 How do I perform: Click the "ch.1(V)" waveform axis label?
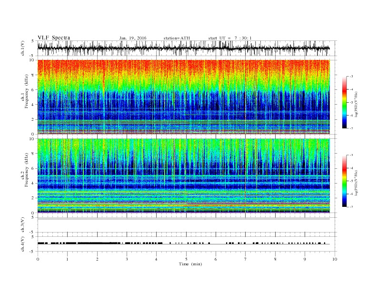23,48
